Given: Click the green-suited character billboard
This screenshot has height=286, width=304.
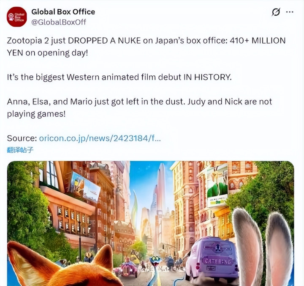Looking at the screenshot, I should [x=217, y=184].
